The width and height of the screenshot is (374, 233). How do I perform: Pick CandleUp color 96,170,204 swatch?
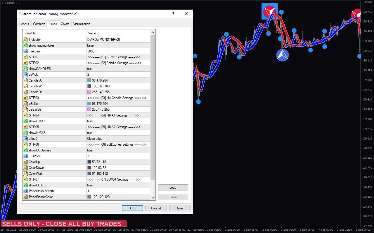point(89,80)
